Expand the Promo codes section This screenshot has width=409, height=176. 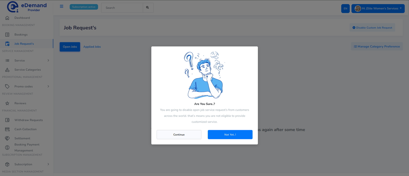[48, 86]
